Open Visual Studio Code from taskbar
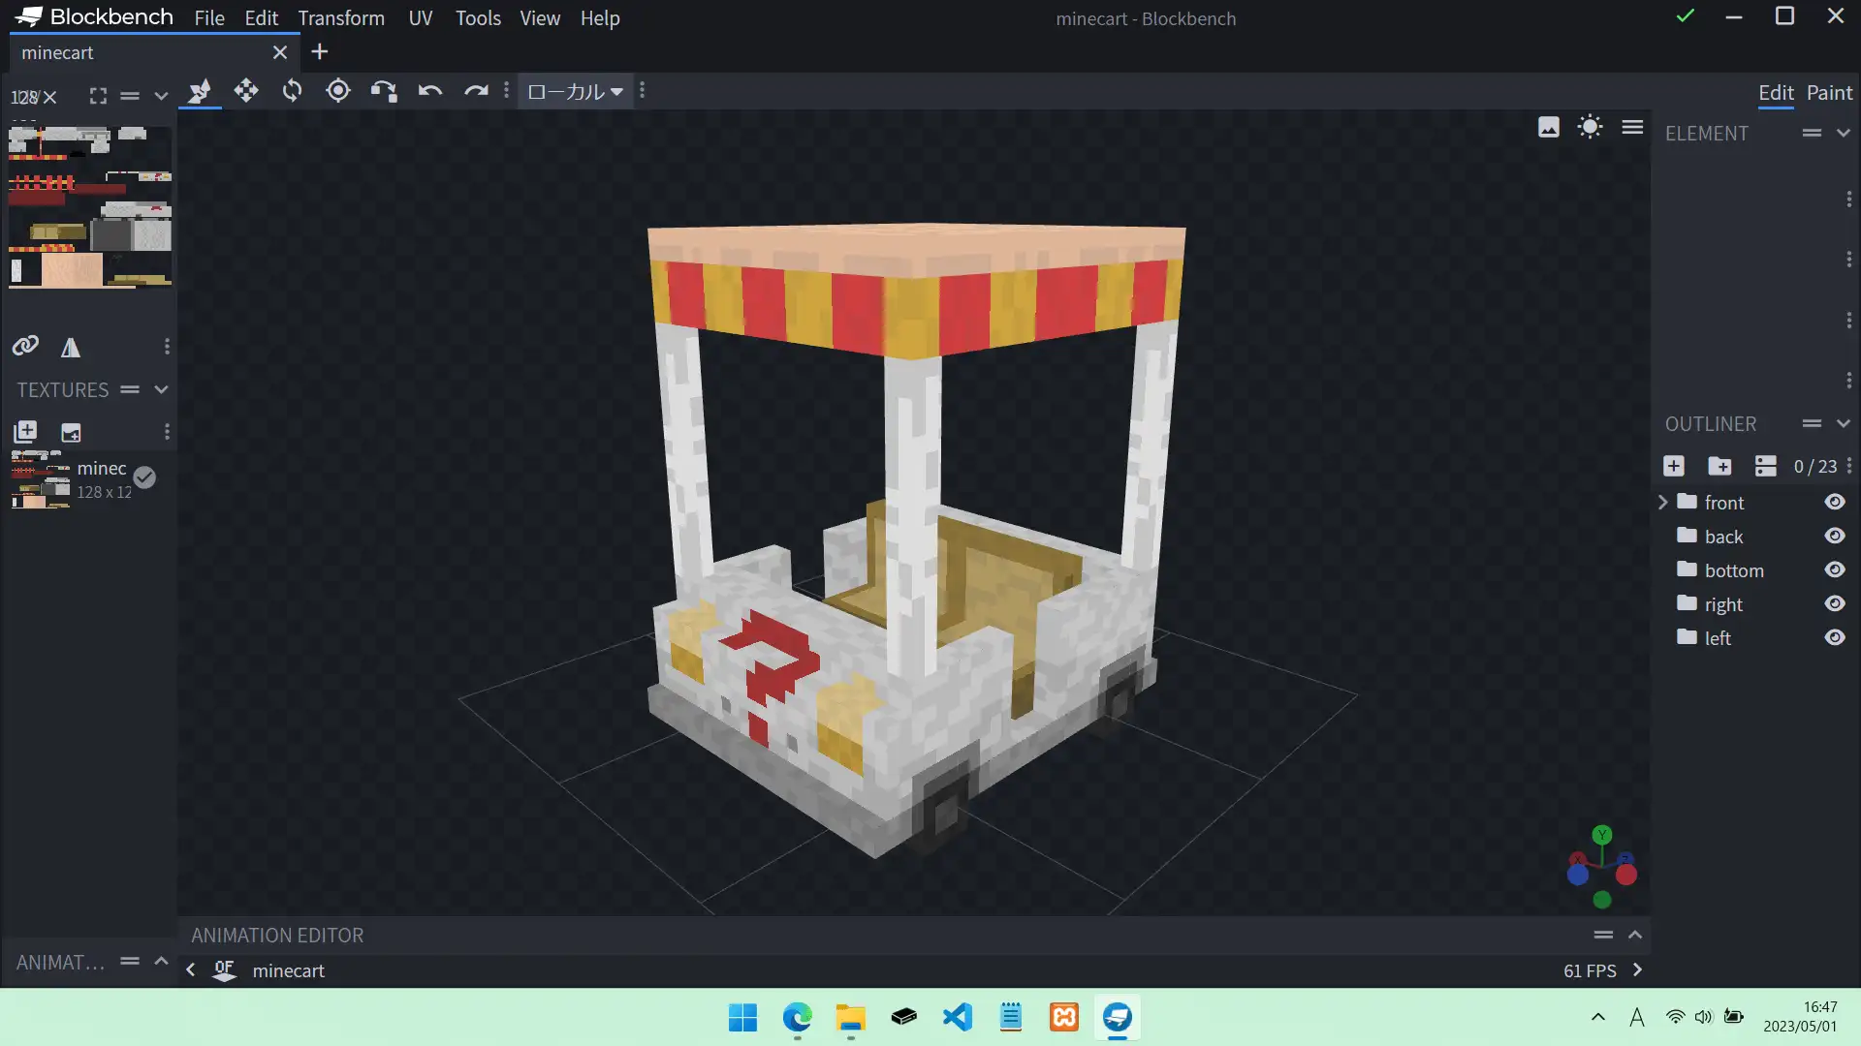The image size is (1861, 1046). (957, 1017)
